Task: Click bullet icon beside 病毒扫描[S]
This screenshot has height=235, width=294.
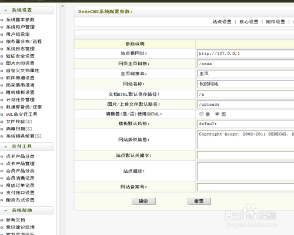Action: [2, 129]
